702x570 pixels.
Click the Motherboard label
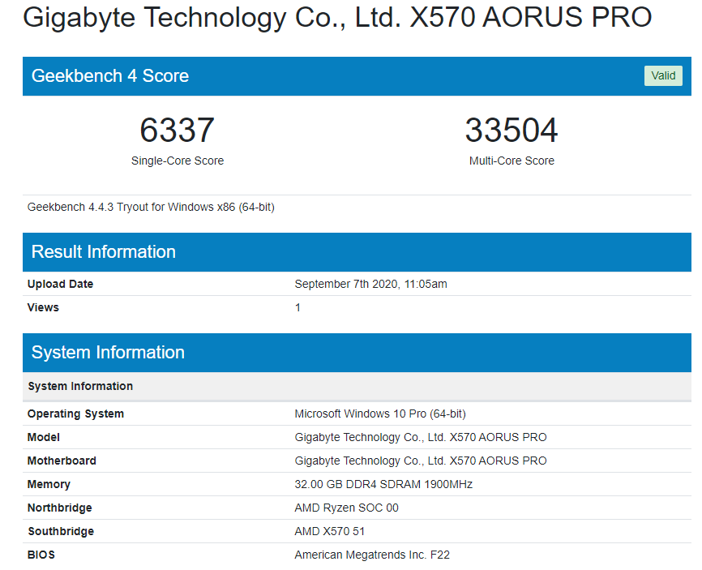[62, 461]
